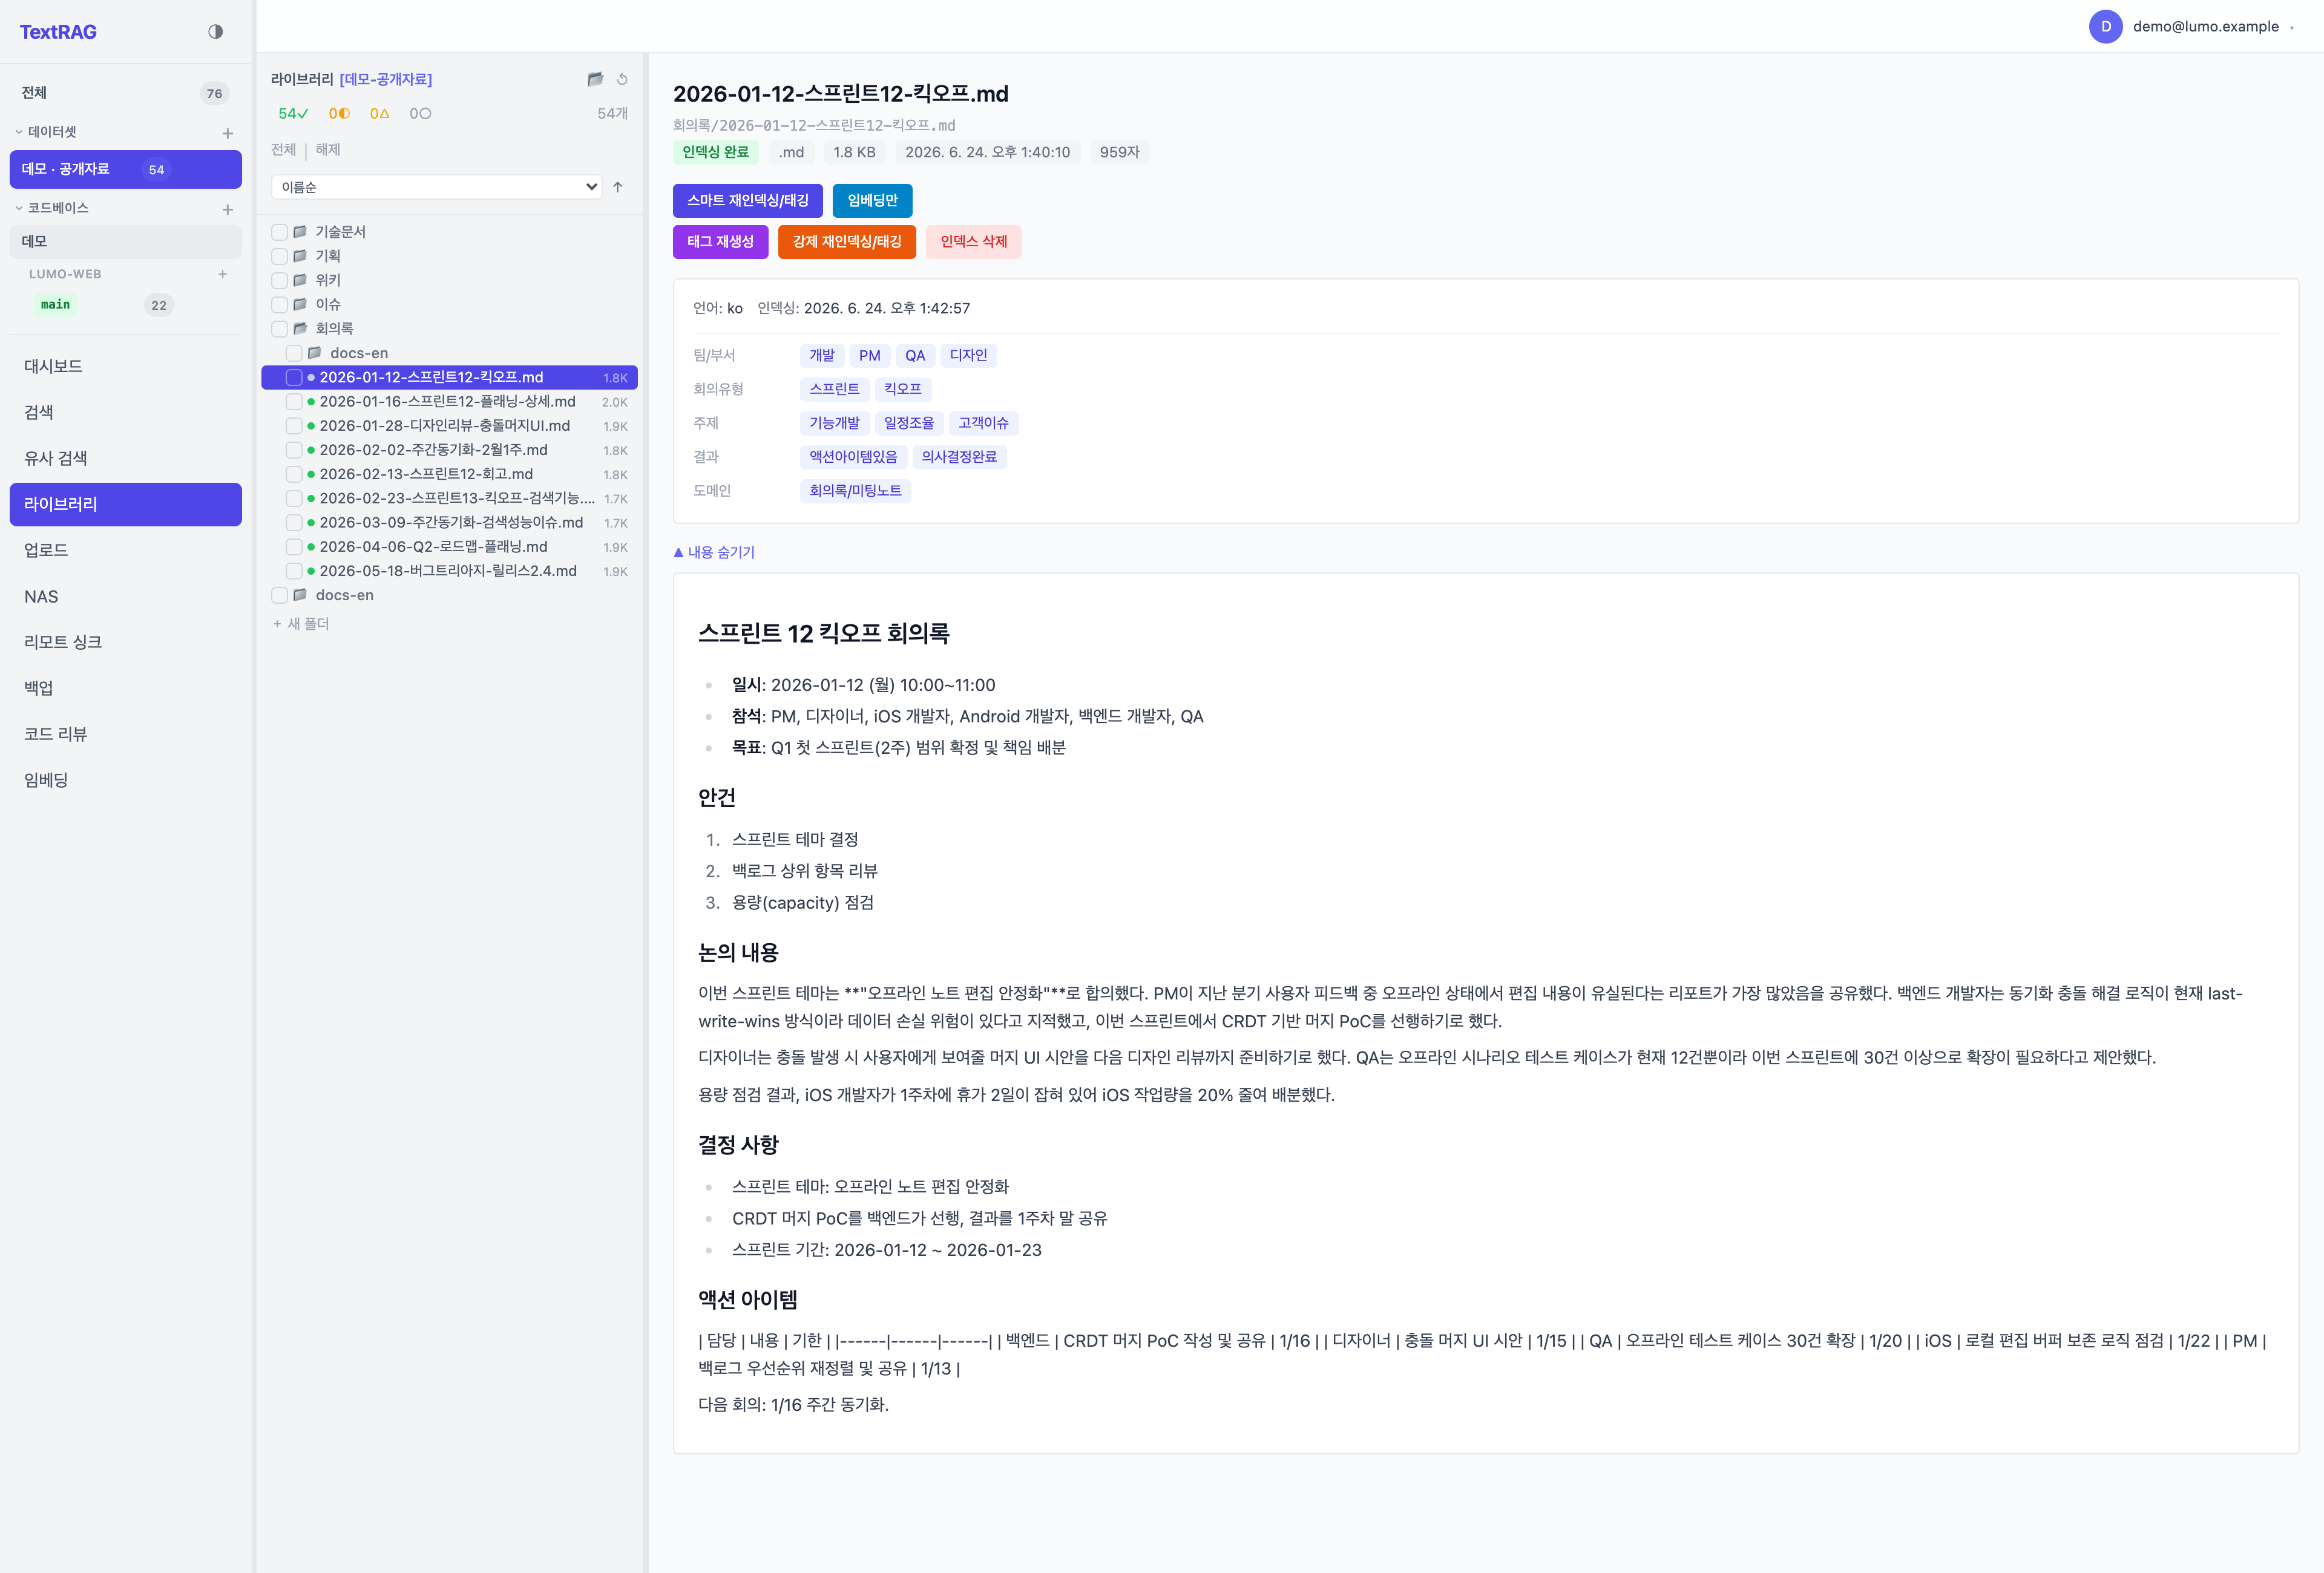Open the 리모트 싱크 page
Image resolution: width=2324 pixels, height=1573 pixels.
click(x=126, y=641)
